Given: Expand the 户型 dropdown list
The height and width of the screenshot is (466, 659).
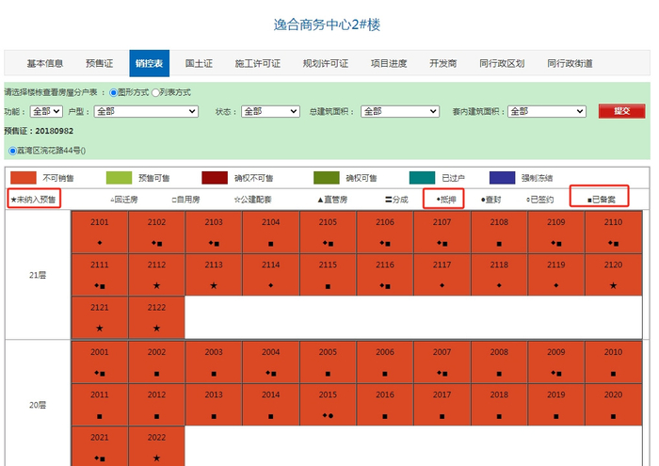Looking at the screenshot, I should click(145, 111).
